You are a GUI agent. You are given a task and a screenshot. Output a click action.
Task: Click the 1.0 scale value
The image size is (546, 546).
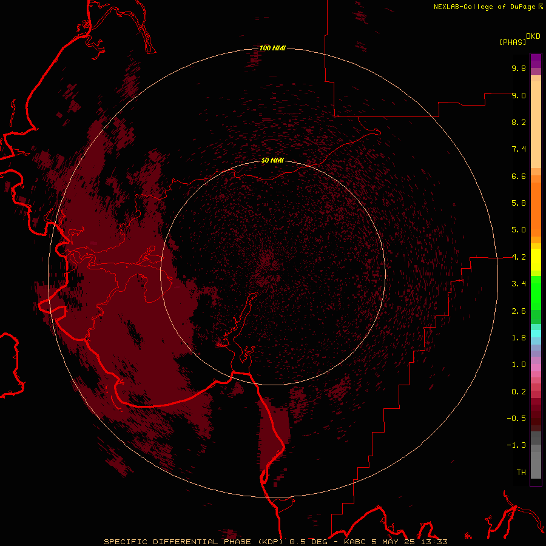(x=519, y=365)
